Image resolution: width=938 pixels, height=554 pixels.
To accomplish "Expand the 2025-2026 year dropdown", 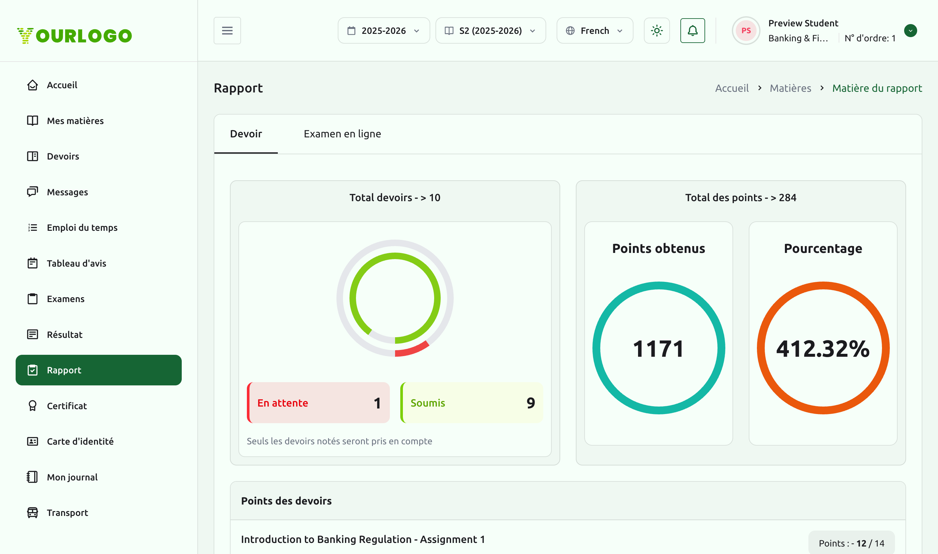I will (384, 31).
